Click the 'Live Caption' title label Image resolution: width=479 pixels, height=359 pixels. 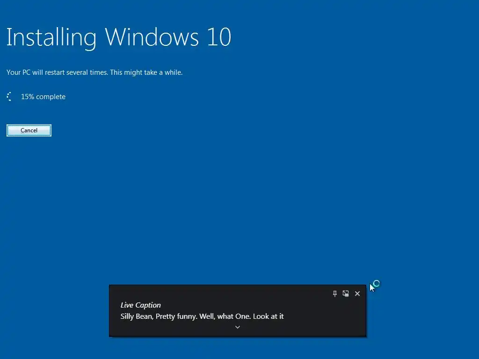pyautogui.click(x=140, y=305)
